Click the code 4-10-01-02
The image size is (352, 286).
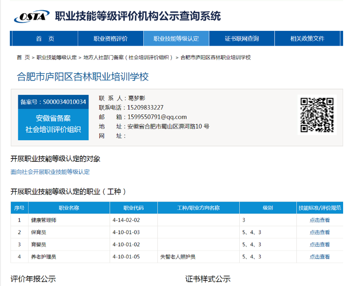click(x=126, y=244)
